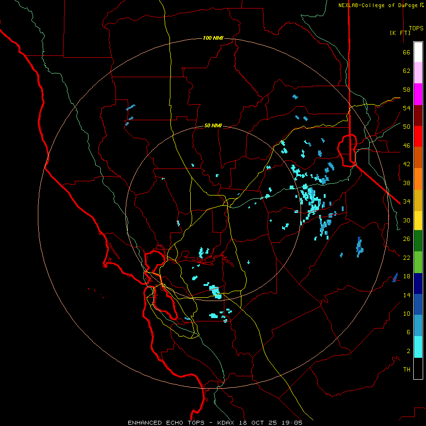Screen dimensions: 426x426
Task: Click the navy blue legend color band
Action: coord(418,284)
